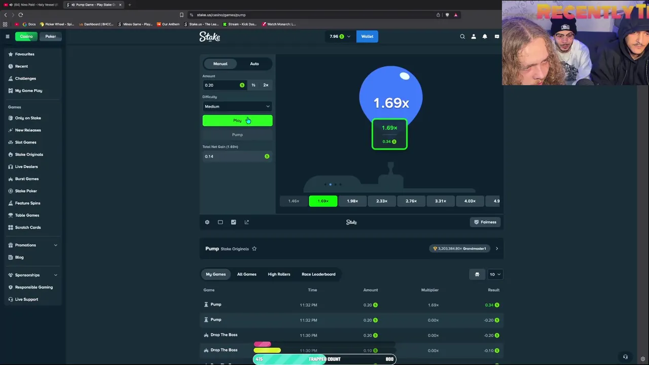Viewport: 649px width, 365px height.
Task: Open Favourites in sidebar
Action: (24, 54)
